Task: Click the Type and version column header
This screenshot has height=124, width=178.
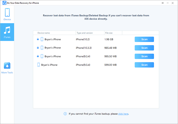Action: pos(84,33)
